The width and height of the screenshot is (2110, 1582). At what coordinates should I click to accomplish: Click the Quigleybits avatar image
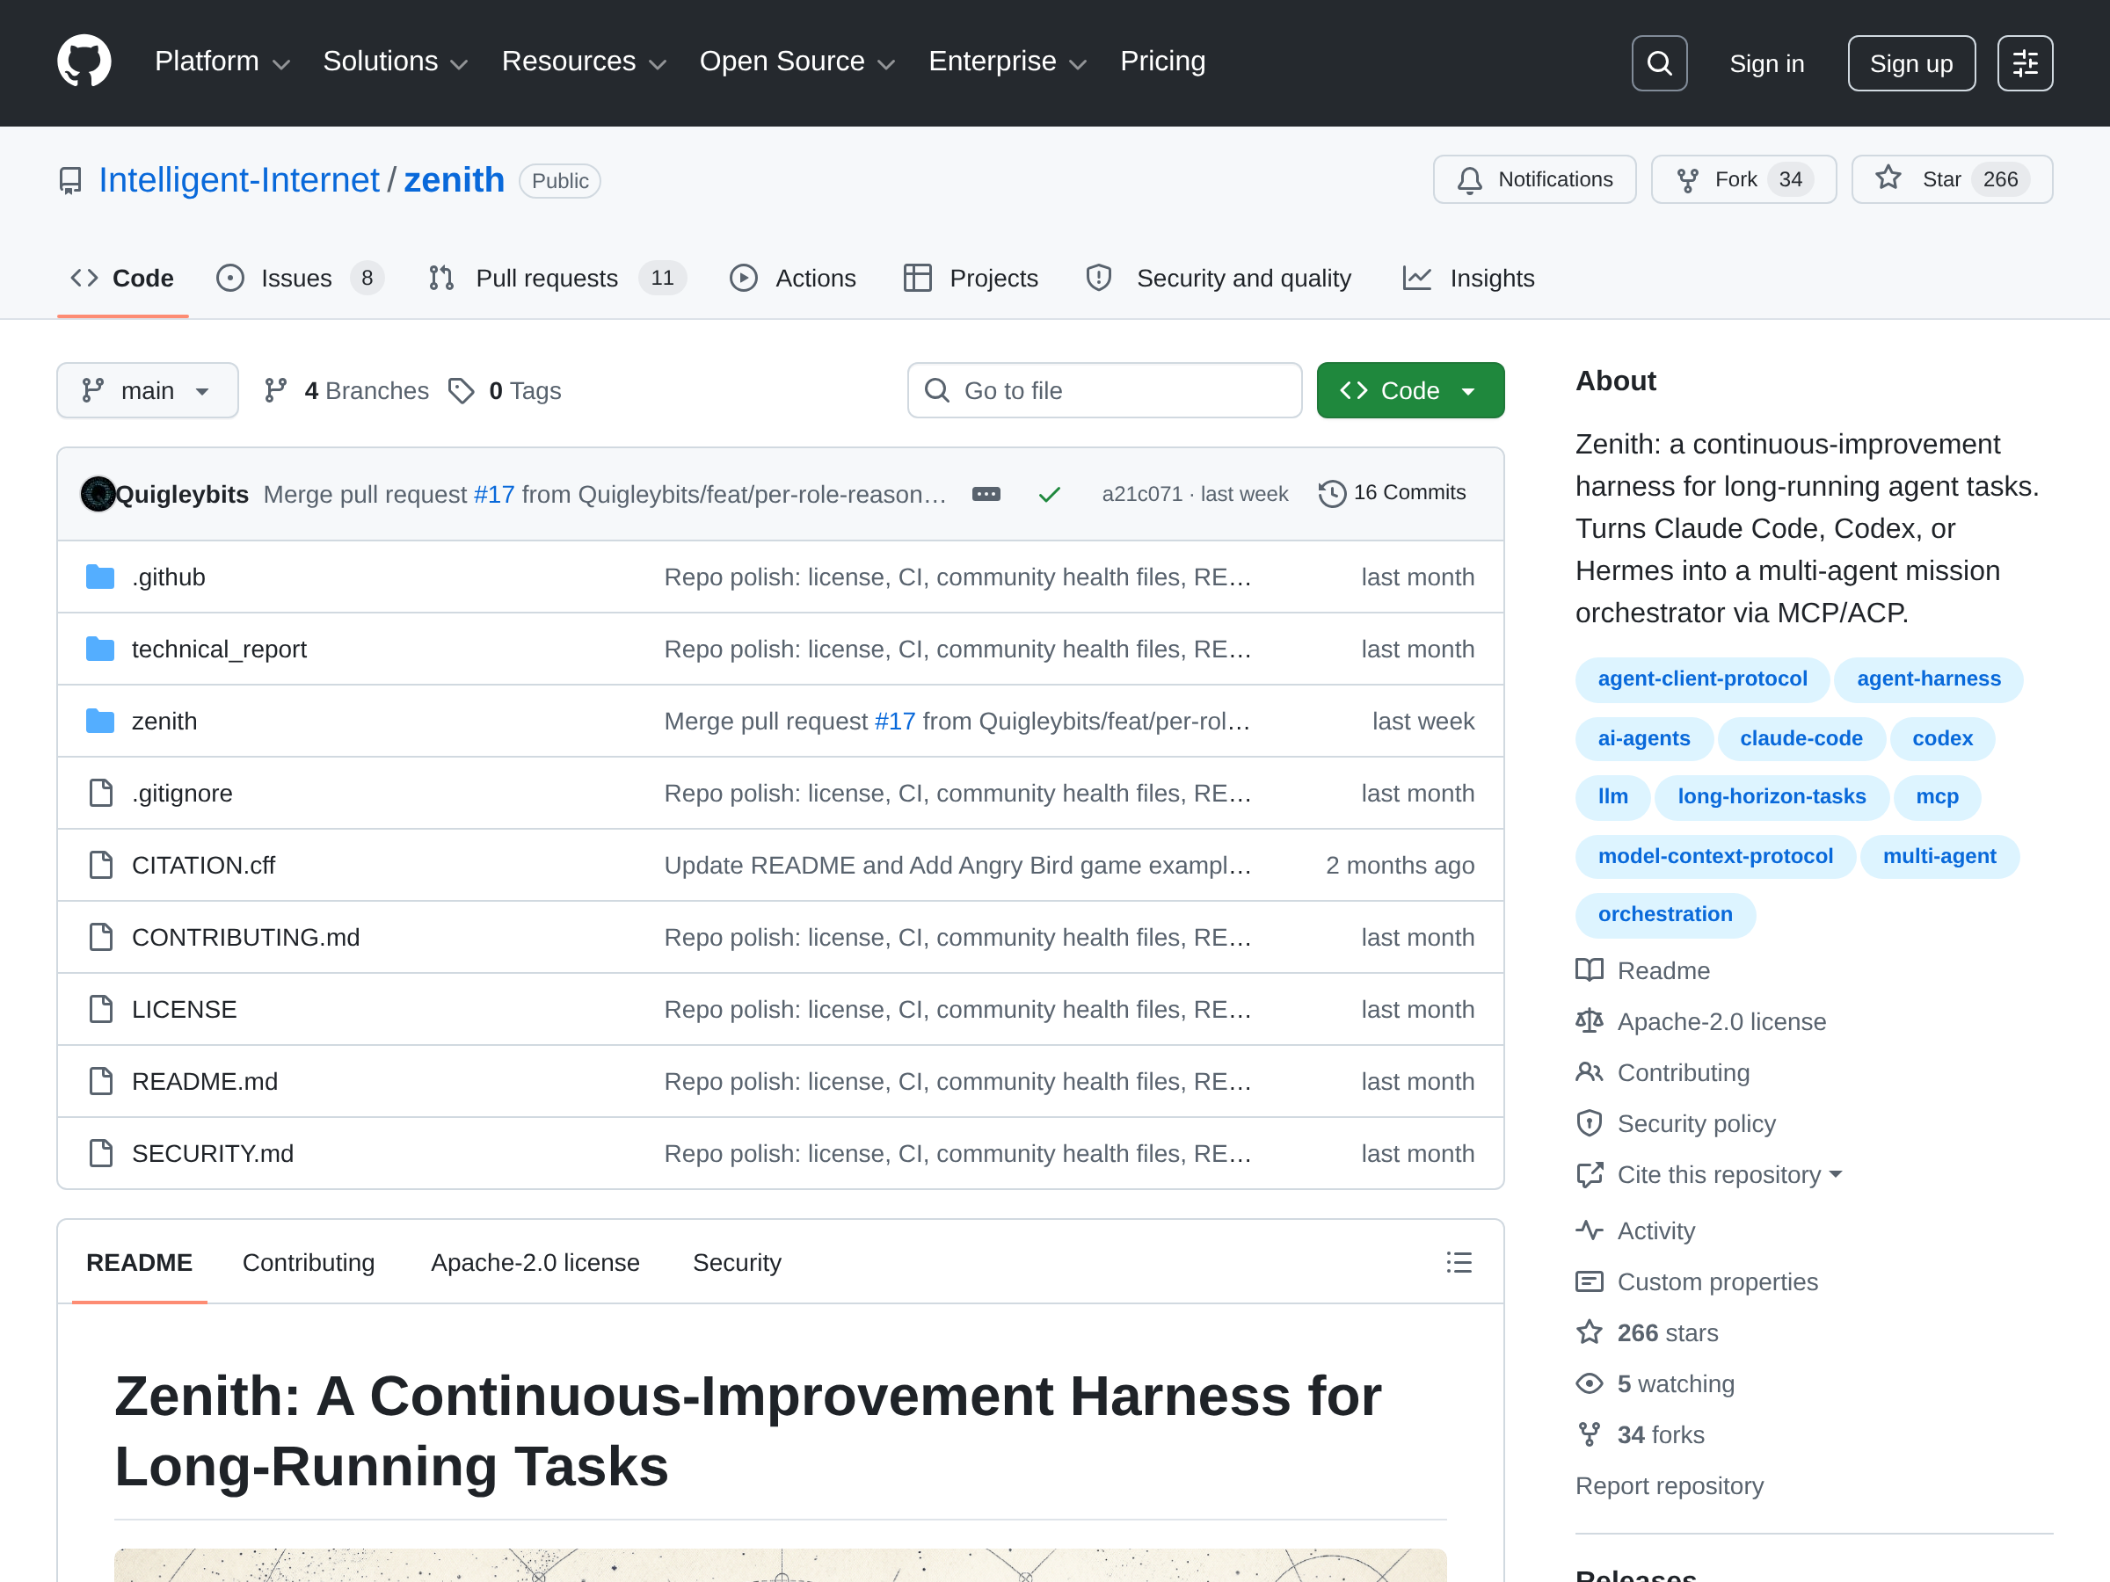click(98, 494)
